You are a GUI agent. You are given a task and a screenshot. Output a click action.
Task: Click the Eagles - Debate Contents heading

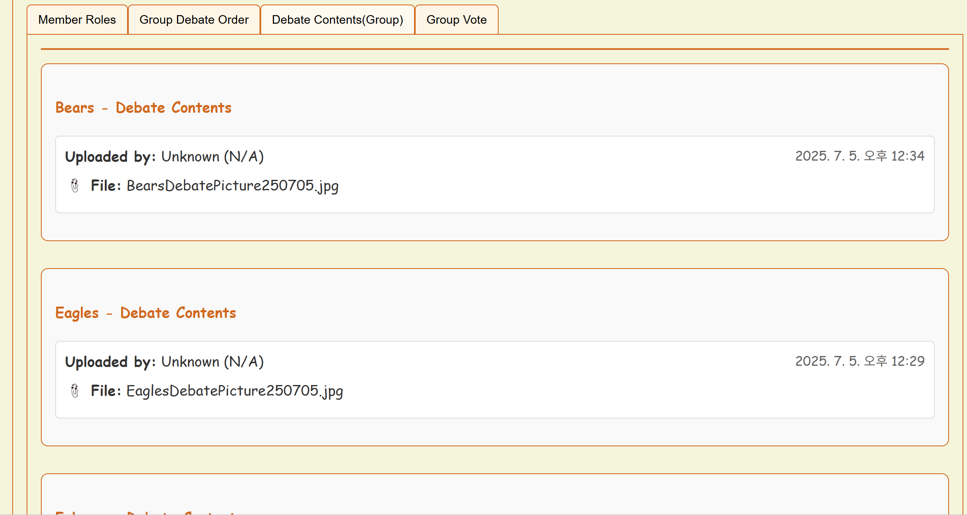[145, 313]
